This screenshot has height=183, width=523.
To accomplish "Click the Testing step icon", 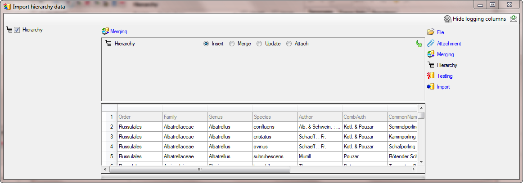I will (431, 76).
